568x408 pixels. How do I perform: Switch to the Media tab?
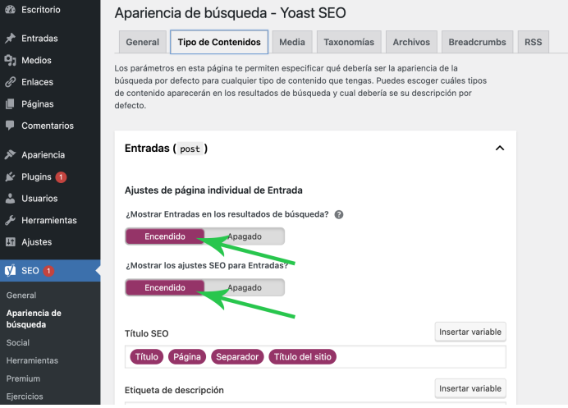click(292, 42)
